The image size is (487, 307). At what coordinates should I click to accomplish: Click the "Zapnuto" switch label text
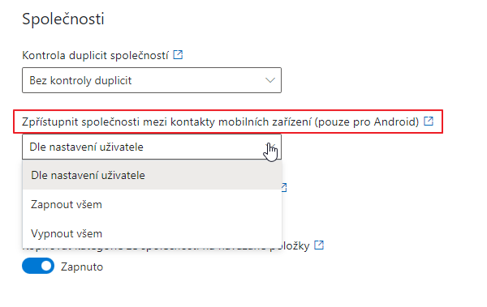click(82, 266)
